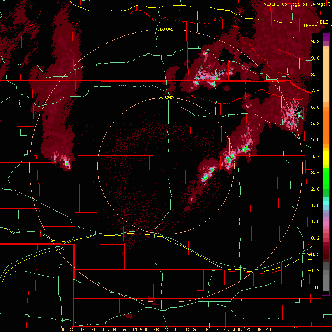Click the 1.0 color scale value
The image size is (332, 332).
315,222
